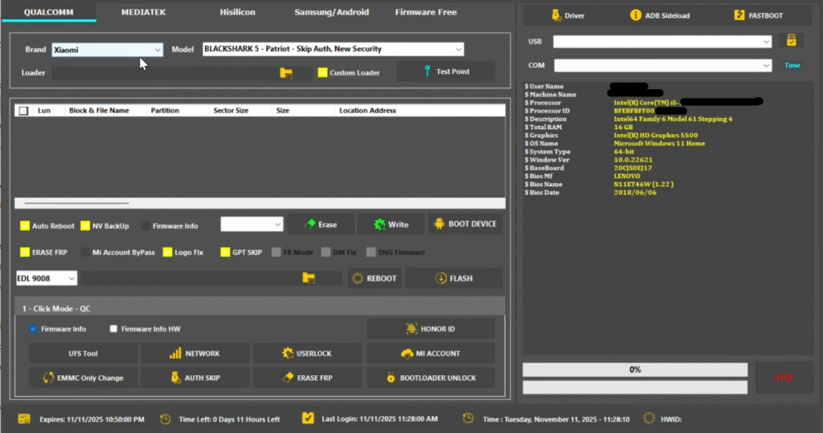Select the Samsung/Android tab
The height and width of the screenshot is (433, 823).
click(x=331, y=12)
